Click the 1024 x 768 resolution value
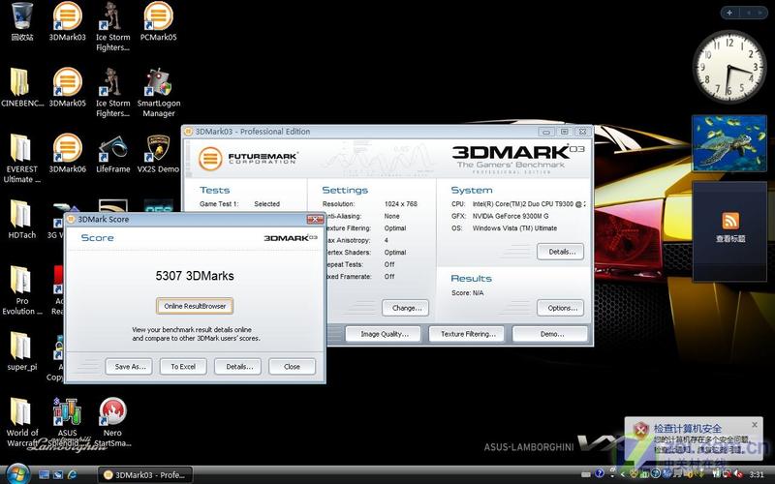The width and height of the screenshot is (775, 484). point(400,203)
